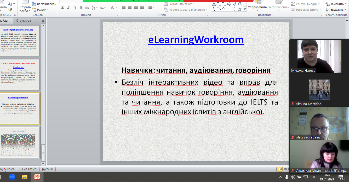
Task: Open the eLearningWorkroom hyperlink on slide
Action: pos(196,40)
